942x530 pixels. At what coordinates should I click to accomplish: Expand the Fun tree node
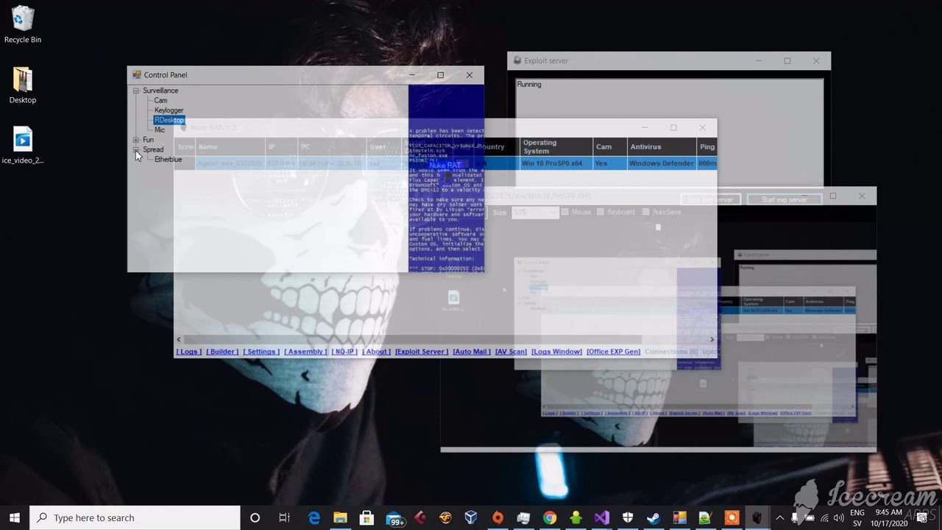pos(136,140)
